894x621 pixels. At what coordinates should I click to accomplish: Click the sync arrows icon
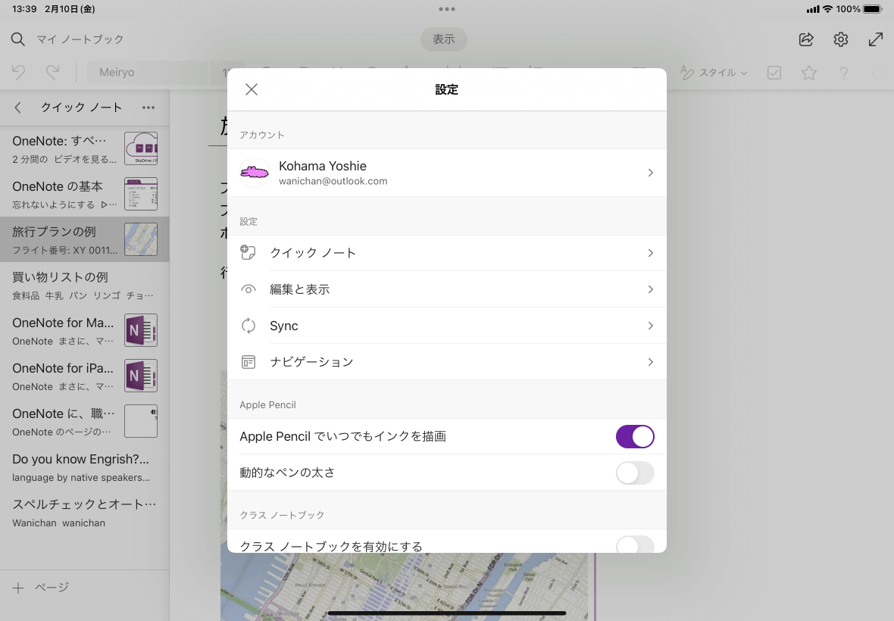pos(248,326)
